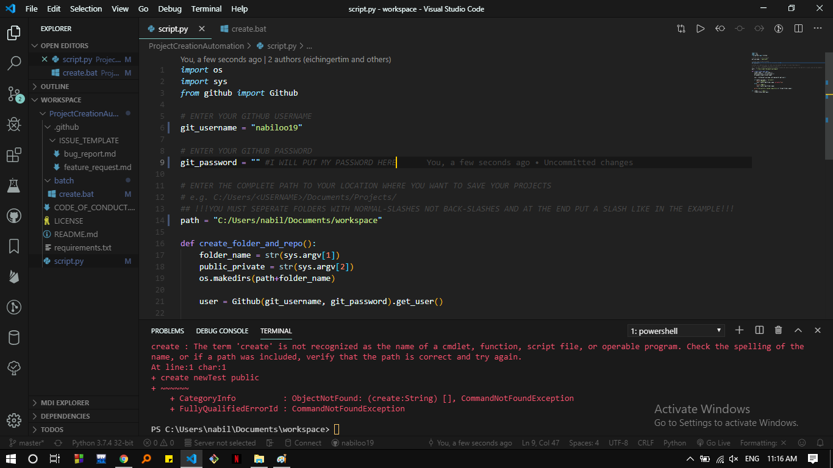The image size is (833, 468).
Task: Open the terminal selector '1: powershell' dropdown
Action: (676, 331)
